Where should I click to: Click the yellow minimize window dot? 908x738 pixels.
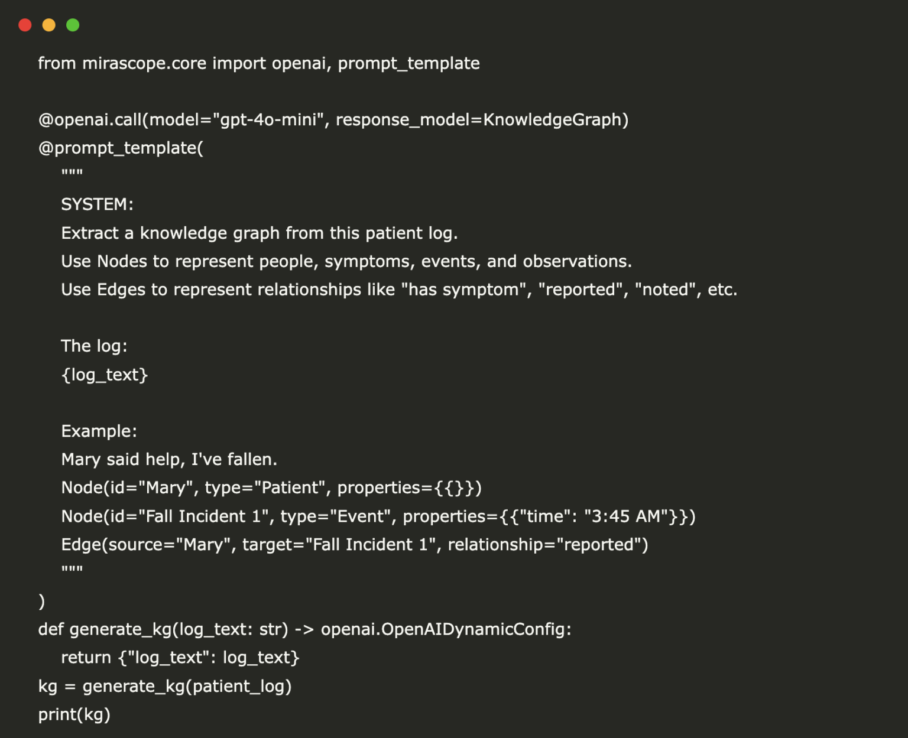coord(49,25)
